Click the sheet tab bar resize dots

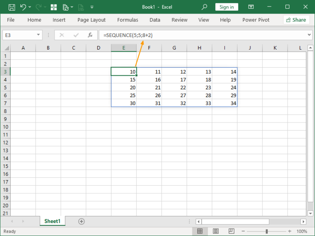[189, 221]
